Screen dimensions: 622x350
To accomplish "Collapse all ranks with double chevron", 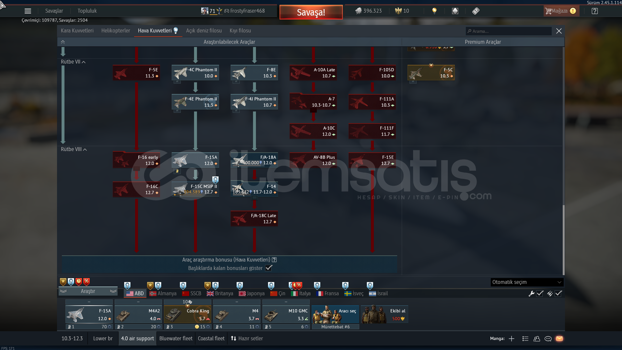I will [63, 42].
